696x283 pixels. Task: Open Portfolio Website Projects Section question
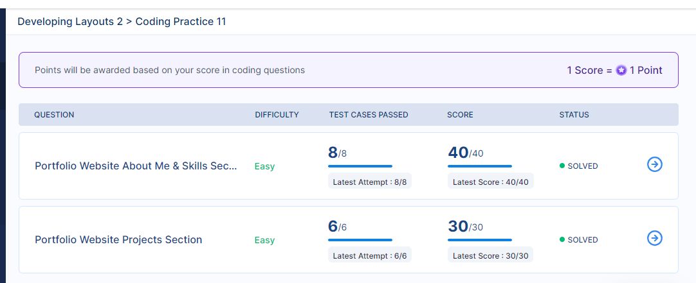[118, 239]
